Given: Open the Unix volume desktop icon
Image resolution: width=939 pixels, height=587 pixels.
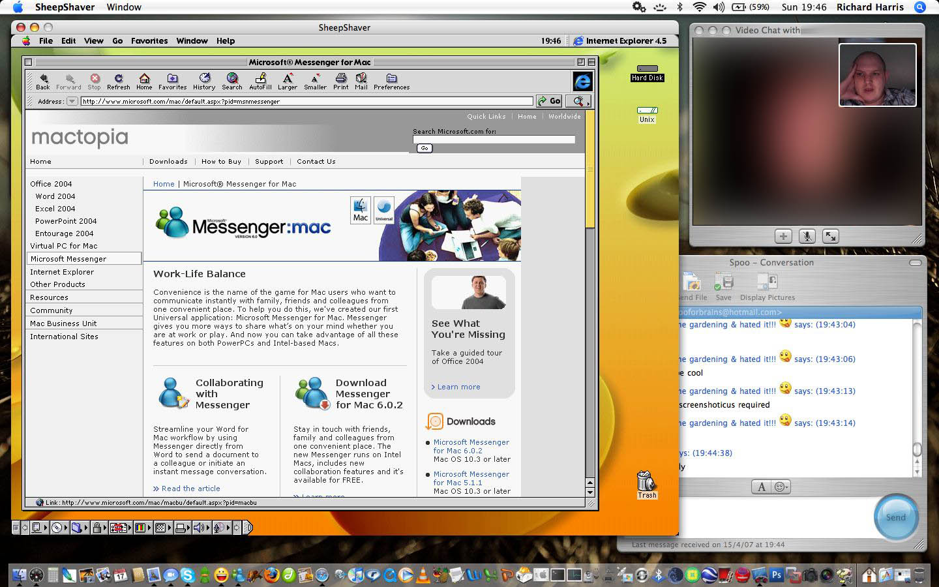Looking at the screenshot, I should 647,115.
